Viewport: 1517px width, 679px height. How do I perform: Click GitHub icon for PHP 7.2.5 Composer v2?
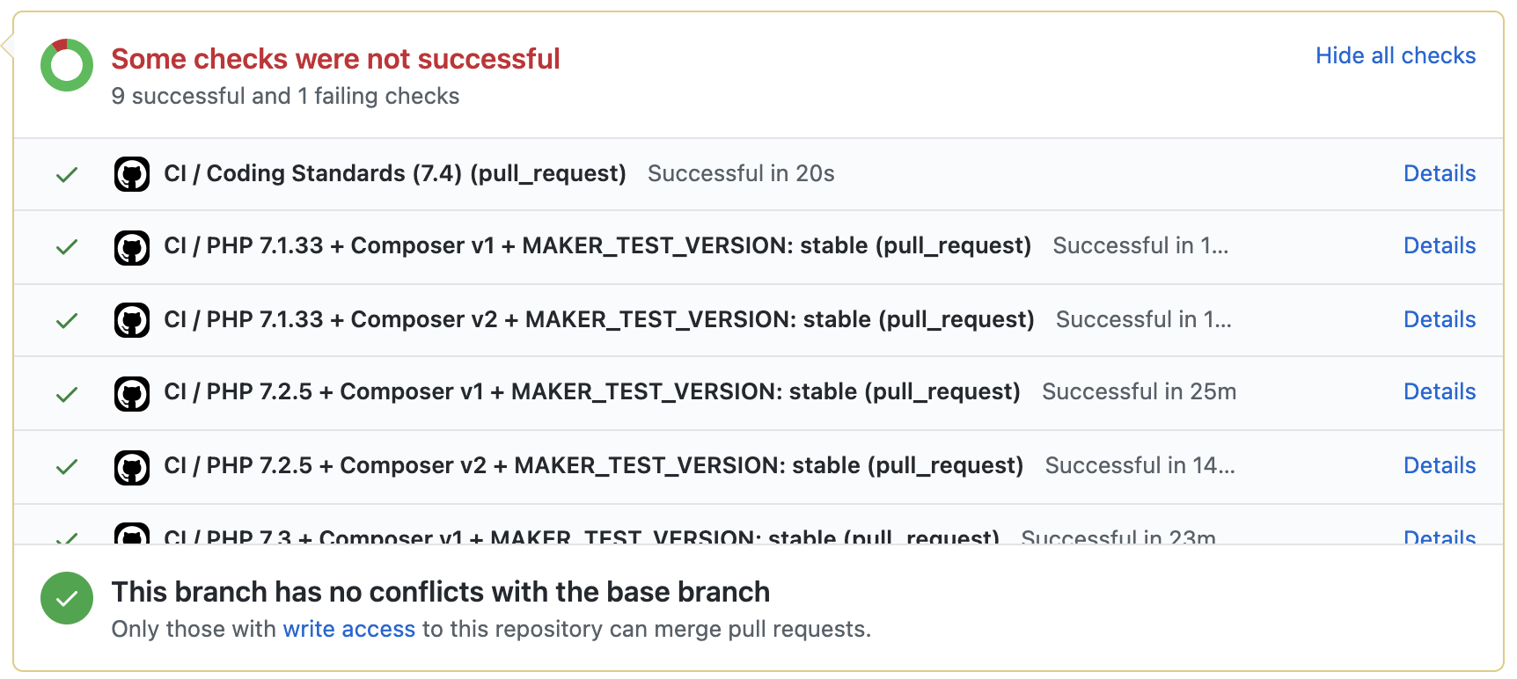point(132,467)
